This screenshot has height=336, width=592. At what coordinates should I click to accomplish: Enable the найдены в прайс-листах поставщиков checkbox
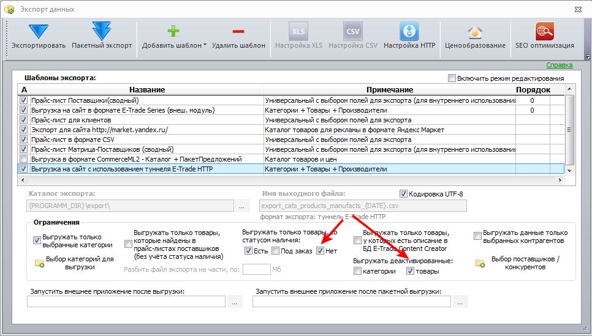tap(128, 244)
